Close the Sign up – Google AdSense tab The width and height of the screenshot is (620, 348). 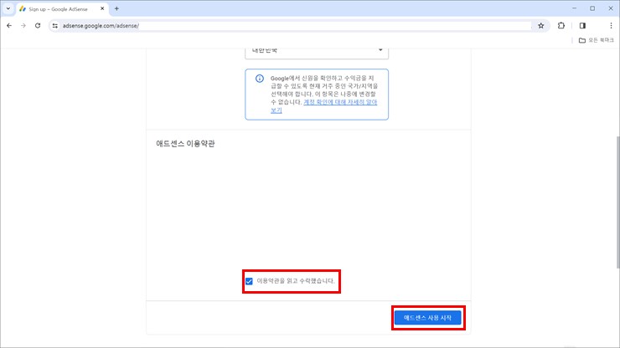(x=102, y=8)
